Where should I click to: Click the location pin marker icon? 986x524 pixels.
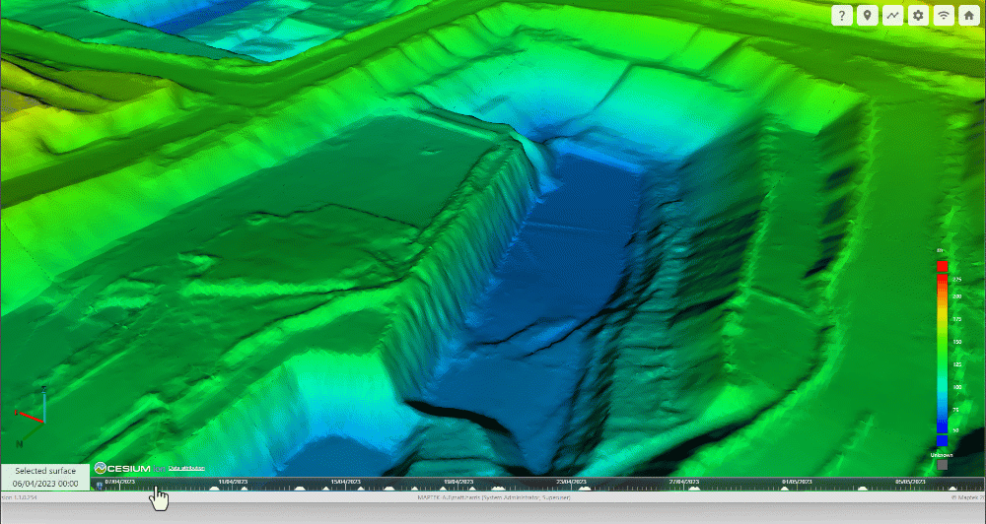pyautogui.click(x=868, y=15)
